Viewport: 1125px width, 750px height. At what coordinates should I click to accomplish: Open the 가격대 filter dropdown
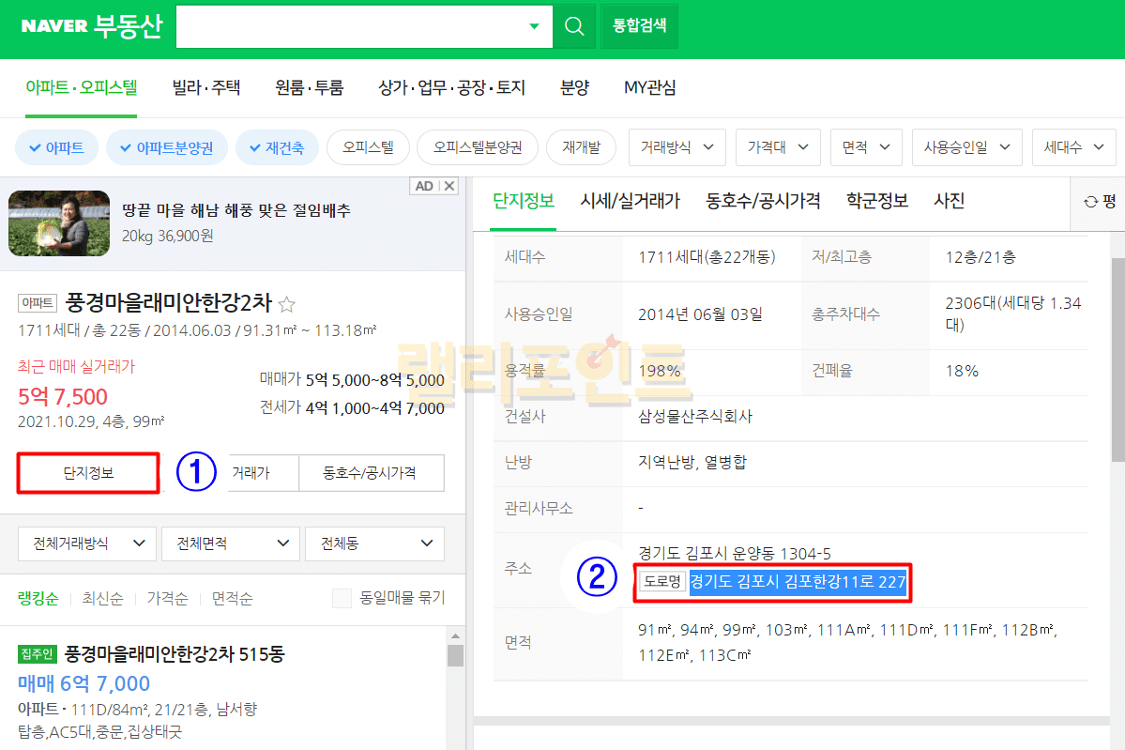[778, 147]
